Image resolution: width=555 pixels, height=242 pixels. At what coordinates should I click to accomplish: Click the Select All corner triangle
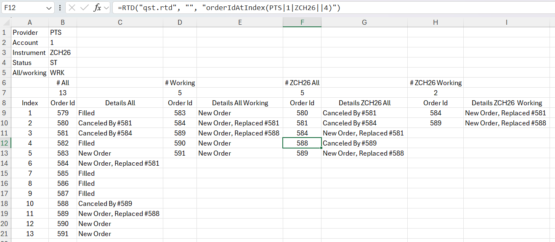pyautogui.click(x=6, y=23)
